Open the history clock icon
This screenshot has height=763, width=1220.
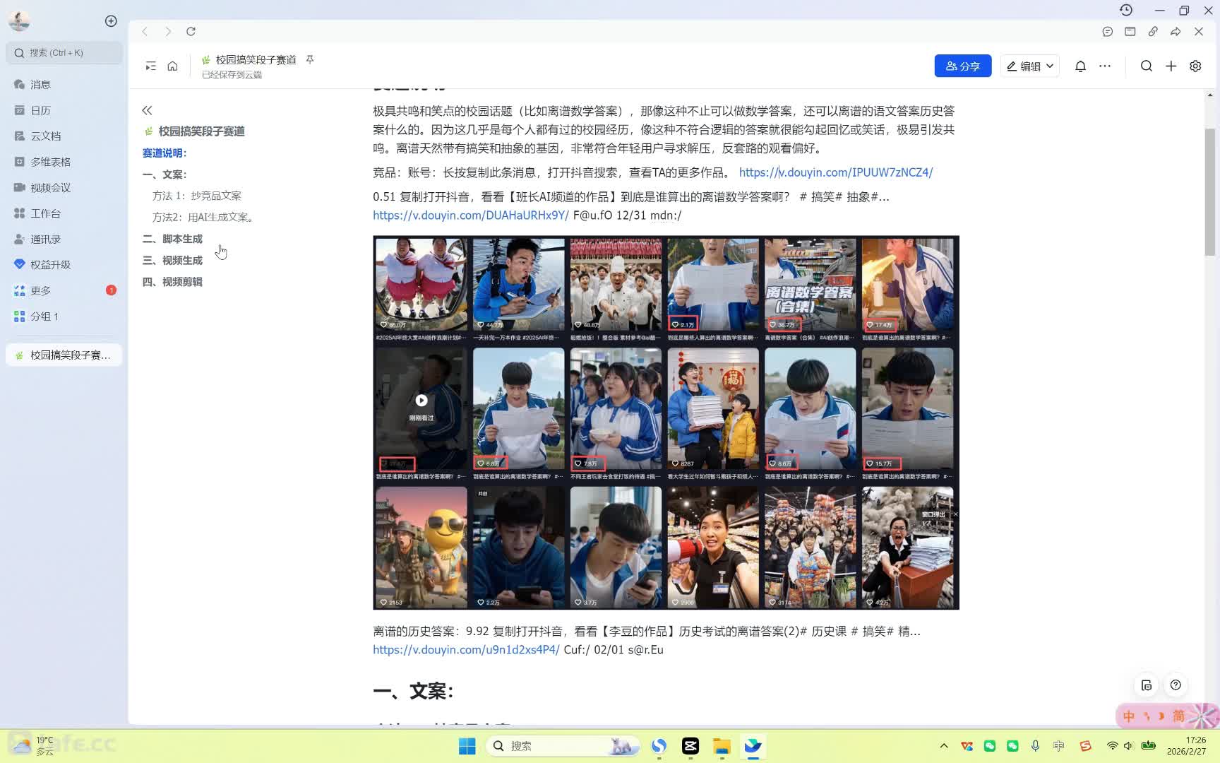1126,10
